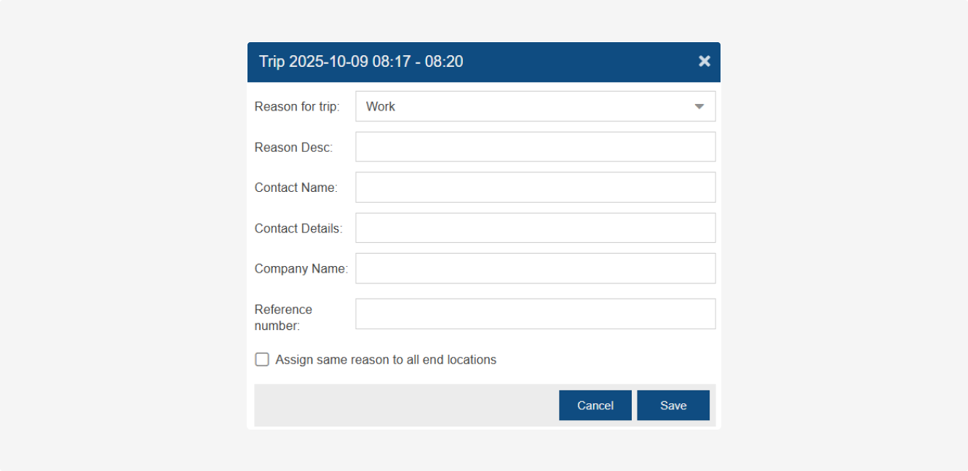This screenshot has width=968, height=471.
Task: Click the 'Reason for trip:' label
Action: [x=297, y=107]
